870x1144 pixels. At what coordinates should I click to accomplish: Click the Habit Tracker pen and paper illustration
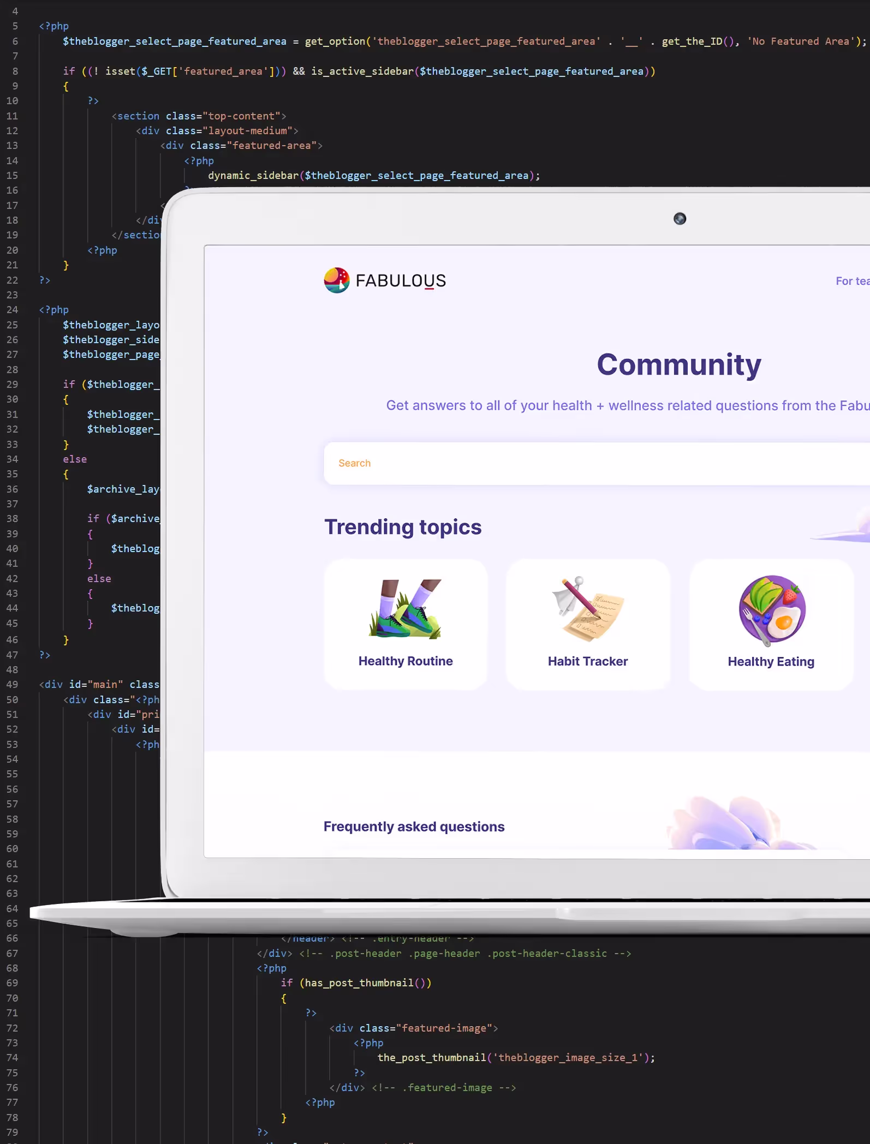point(588,609)
